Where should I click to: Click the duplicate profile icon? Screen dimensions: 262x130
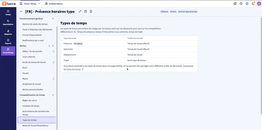(85, 11)
